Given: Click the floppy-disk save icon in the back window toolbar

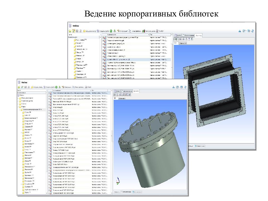Looking at the screenshot, I should point(77,31).
